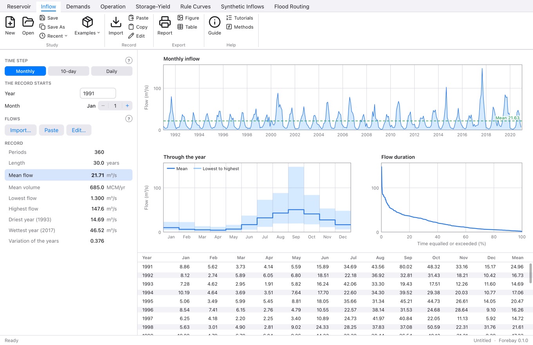
Task: Export the Figure from the ribbon
Action: click(188, 18)
